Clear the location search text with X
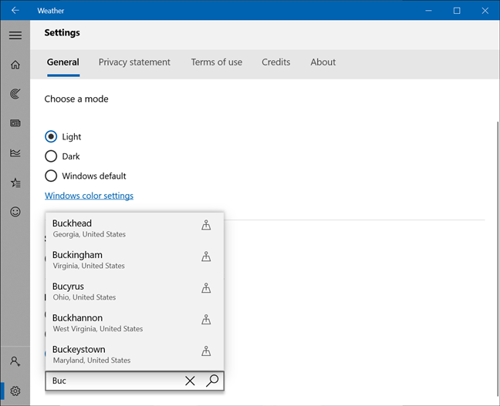 [190, 381]
